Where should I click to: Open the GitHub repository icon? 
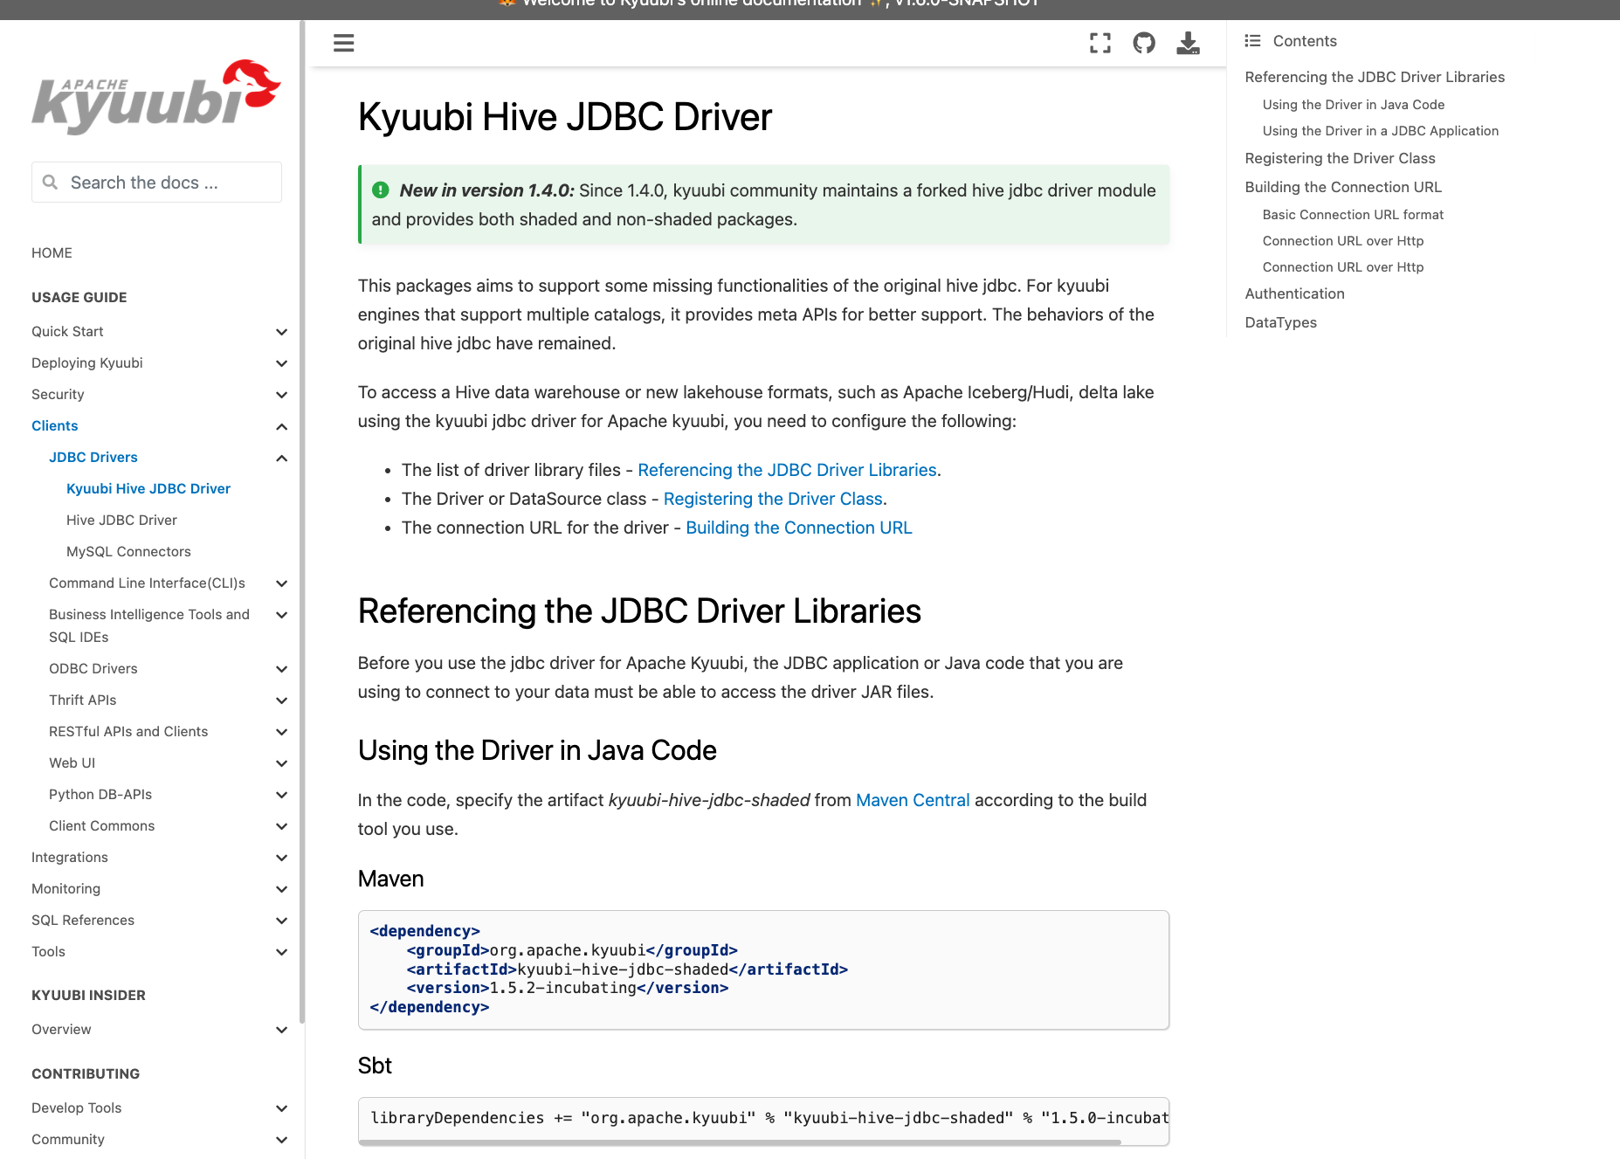[1144, 43]
